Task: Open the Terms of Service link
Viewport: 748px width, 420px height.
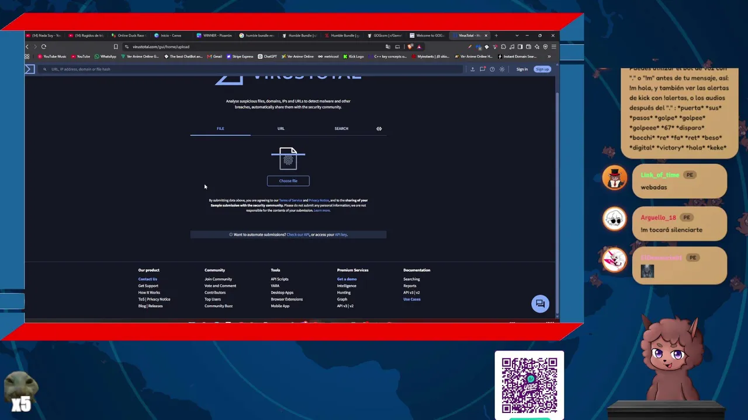Action: point(290,201)
